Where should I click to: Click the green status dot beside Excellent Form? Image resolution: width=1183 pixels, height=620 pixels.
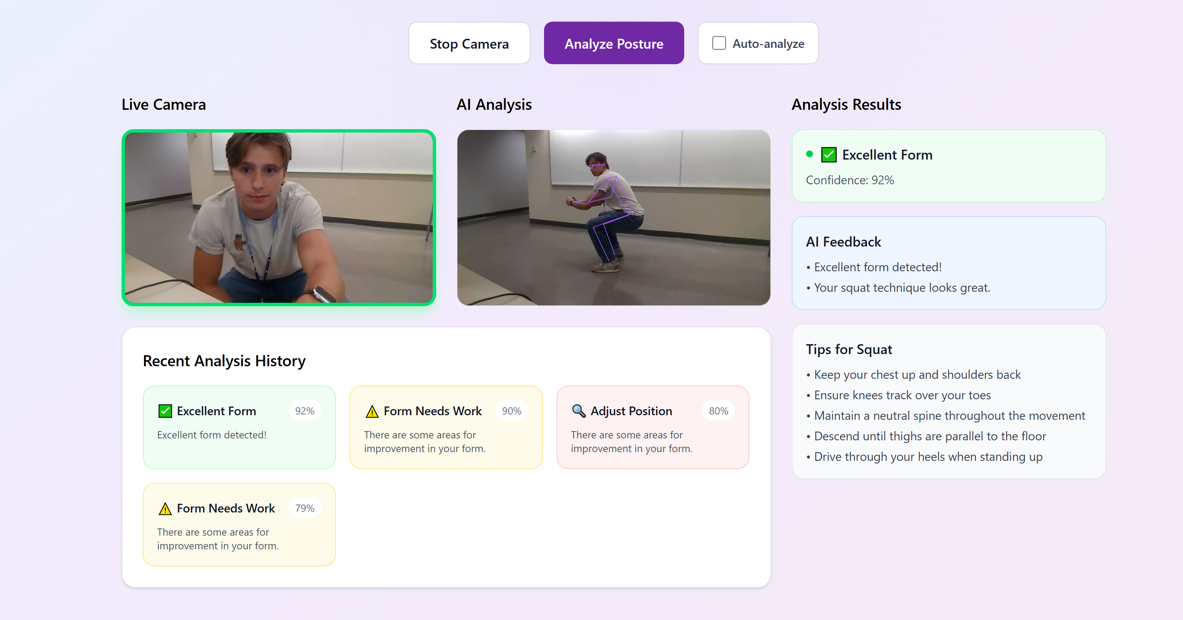[x=809, y=154]
